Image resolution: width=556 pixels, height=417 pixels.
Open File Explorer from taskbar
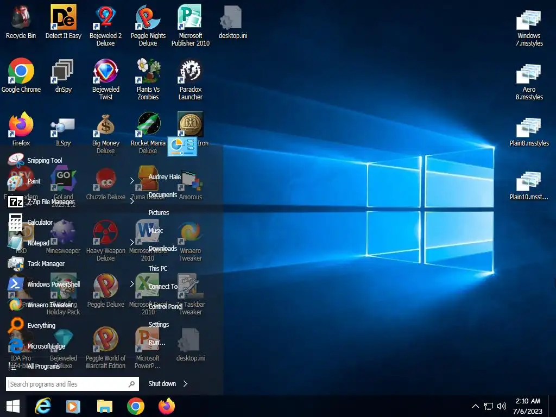coord(105,406)
